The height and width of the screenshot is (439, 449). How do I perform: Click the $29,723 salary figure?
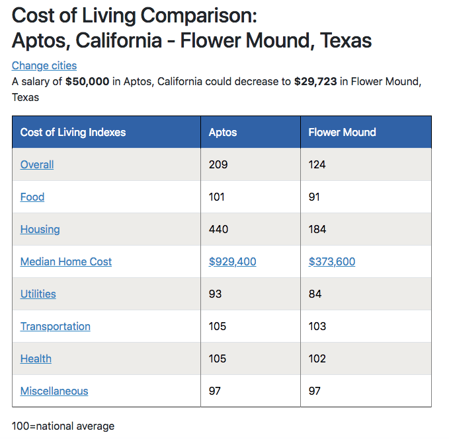315,82
